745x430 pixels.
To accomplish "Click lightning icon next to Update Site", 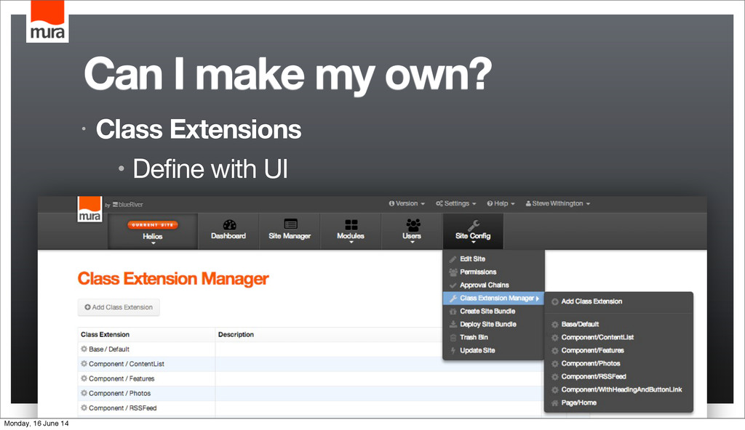I will (x=453, y=350).
